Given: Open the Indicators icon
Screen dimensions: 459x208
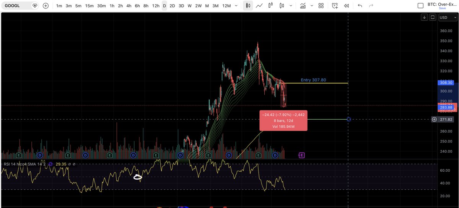Looking at the screenshot, I should tap(303, 6).
